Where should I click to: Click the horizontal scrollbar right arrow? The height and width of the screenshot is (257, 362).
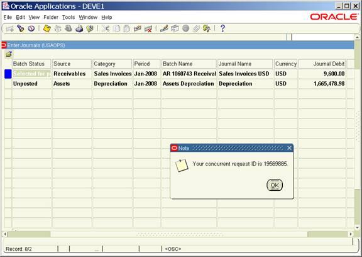coord(351,234)
